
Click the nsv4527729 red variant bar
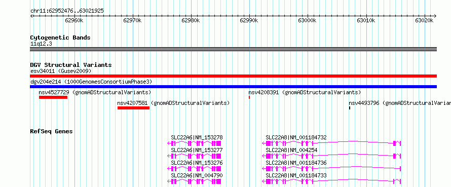[53, 97]
